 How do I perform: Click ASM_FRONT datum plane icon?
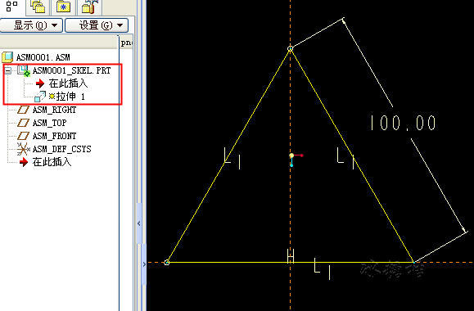point(23,136)
